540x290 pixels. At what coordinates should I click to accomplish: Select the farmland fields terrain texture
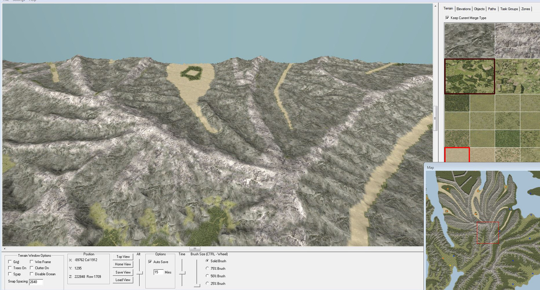518,76
